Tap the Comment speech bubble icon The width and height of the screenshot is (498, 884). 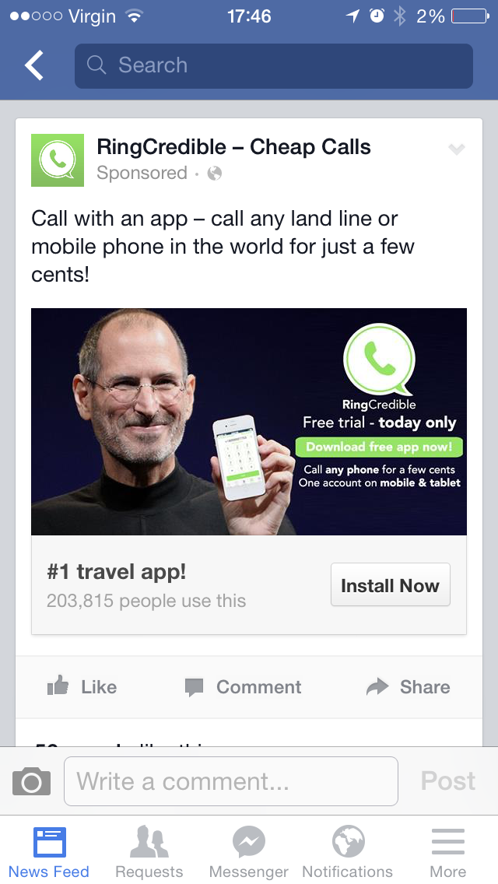point(194,687)
